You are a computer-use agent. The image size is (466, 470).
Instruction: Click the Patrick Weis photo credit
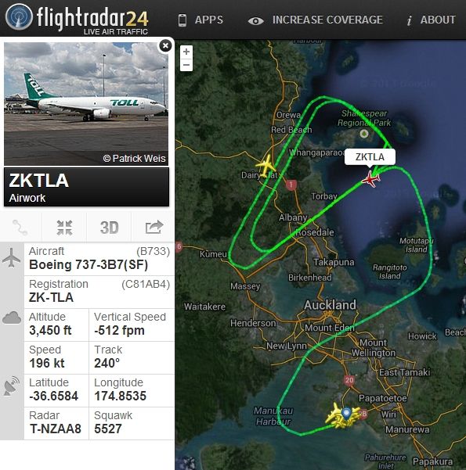click(x=134, y=158)
